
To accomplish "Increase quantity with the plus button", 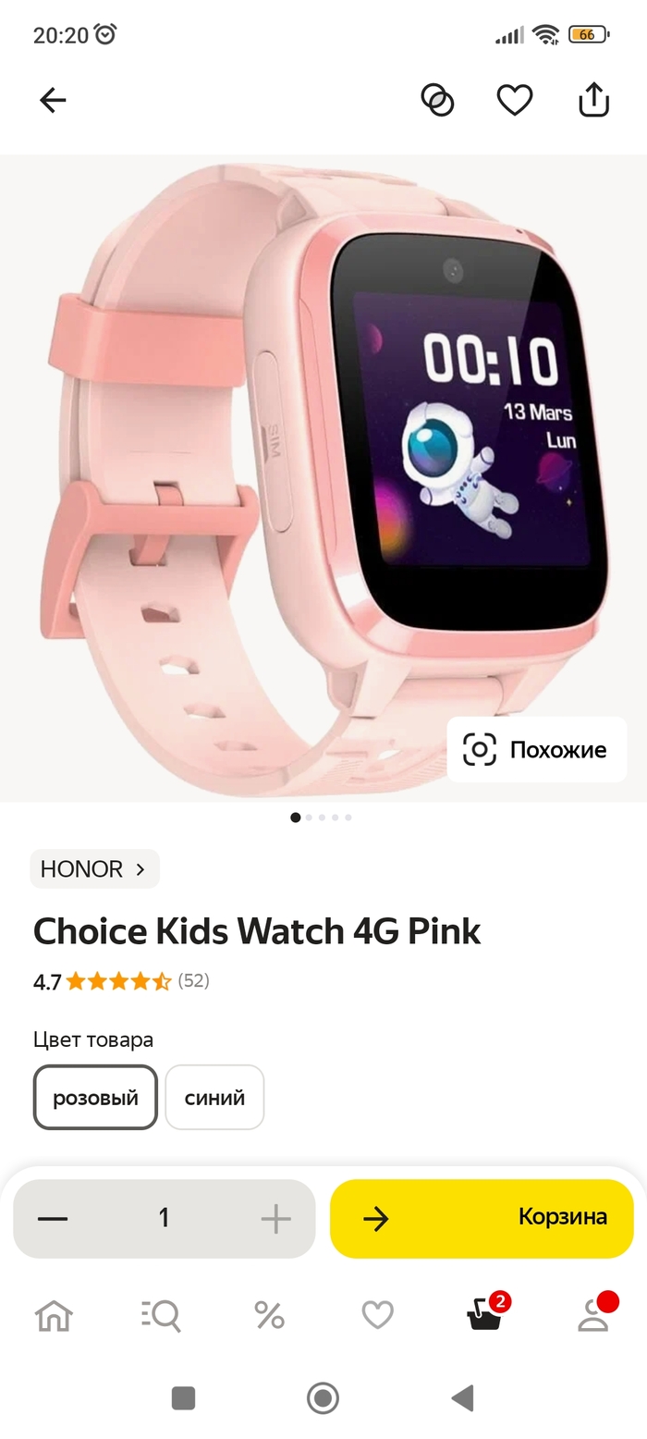I will pyautogui.click(x=275, y=1219).
